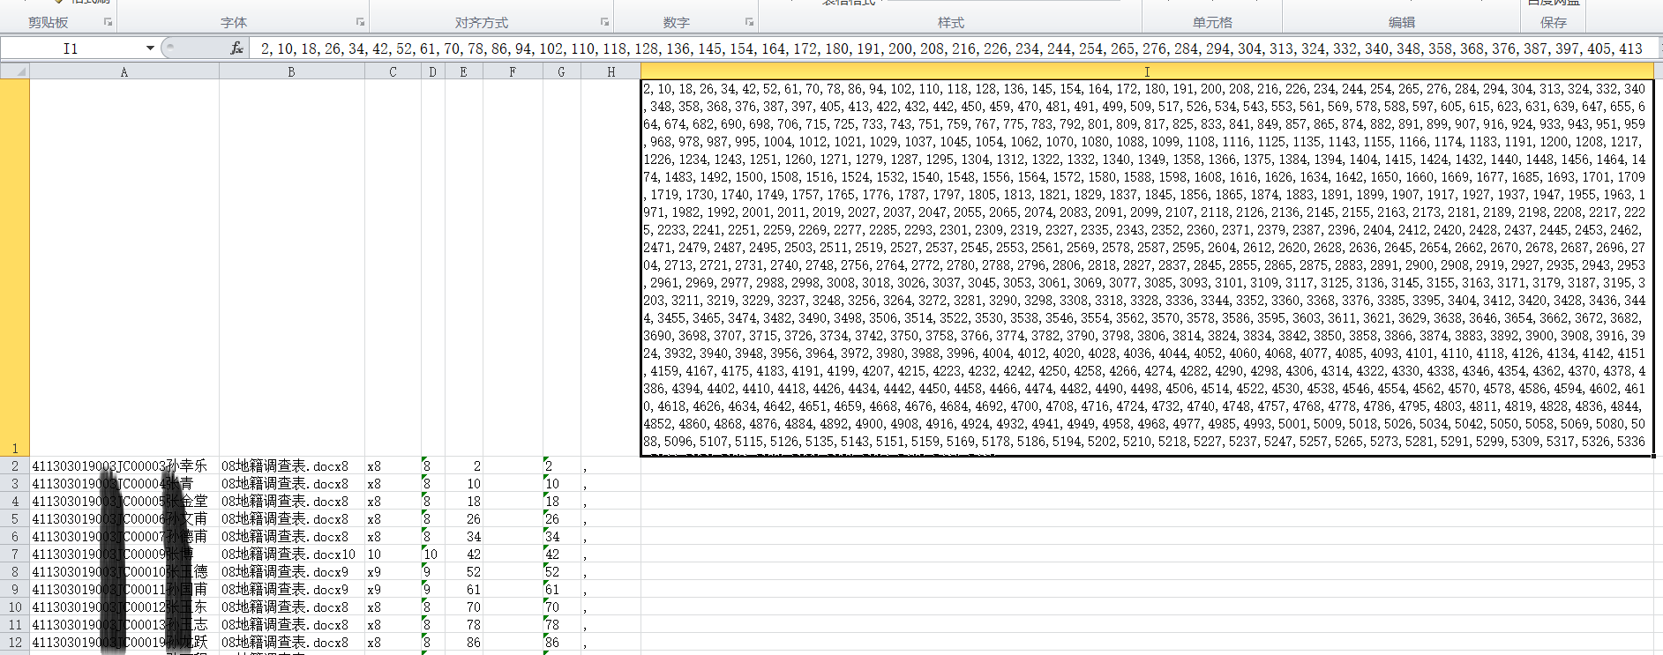Select cell D7 showing 10
The width and height of the screenshot is (1663, 655).
coord(432,554)
